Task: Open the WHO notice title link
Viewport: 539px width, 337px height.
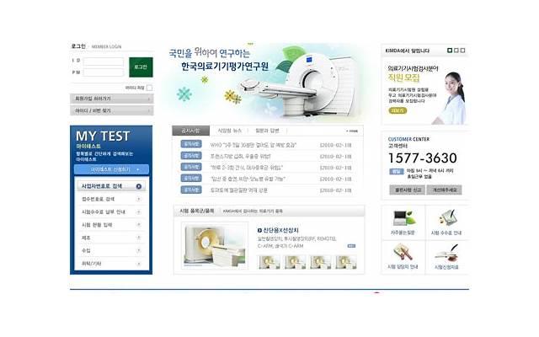Action: click(253, 145)
